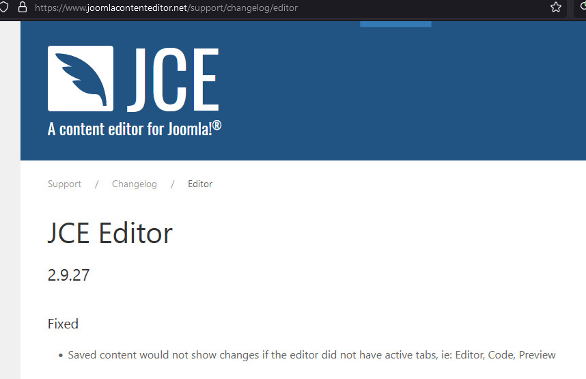Click the "Saved content would not show changes" bullet

311,354
